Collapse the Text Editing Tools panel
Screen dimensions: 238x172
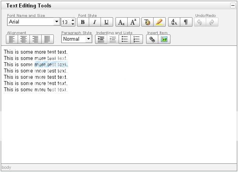point(233,5)
